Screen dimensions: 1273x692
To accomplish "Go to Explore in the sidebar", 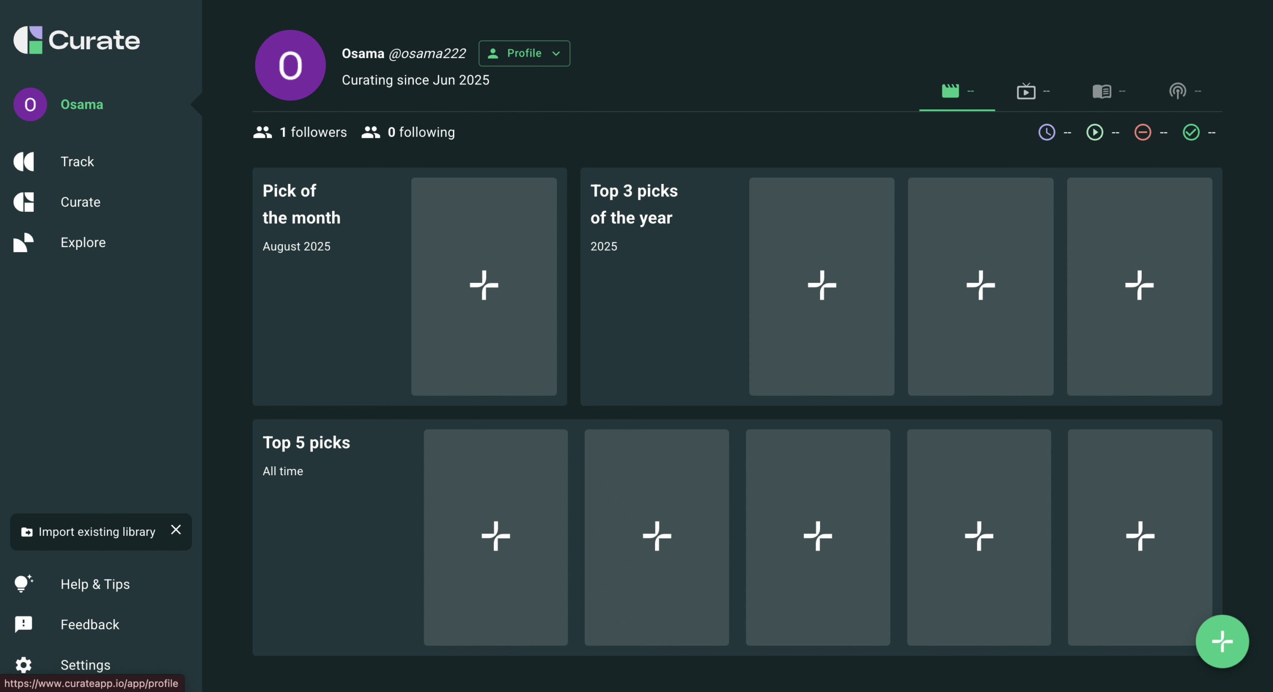I will point(83,243).
